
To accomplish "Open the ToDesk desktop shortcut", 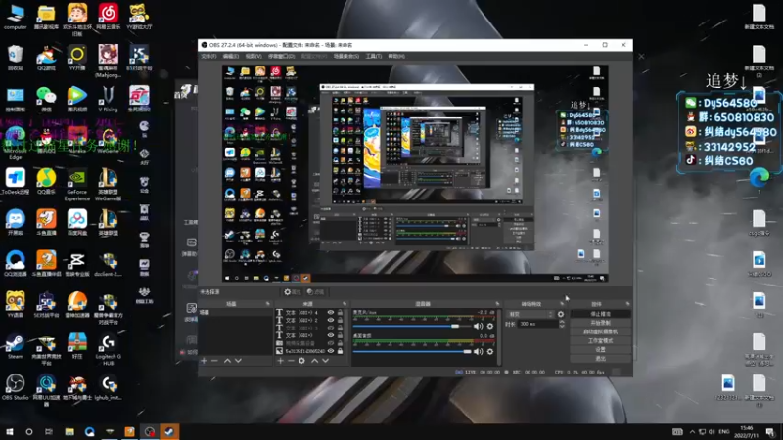I will pyautogui.click(x=15, y=181).
